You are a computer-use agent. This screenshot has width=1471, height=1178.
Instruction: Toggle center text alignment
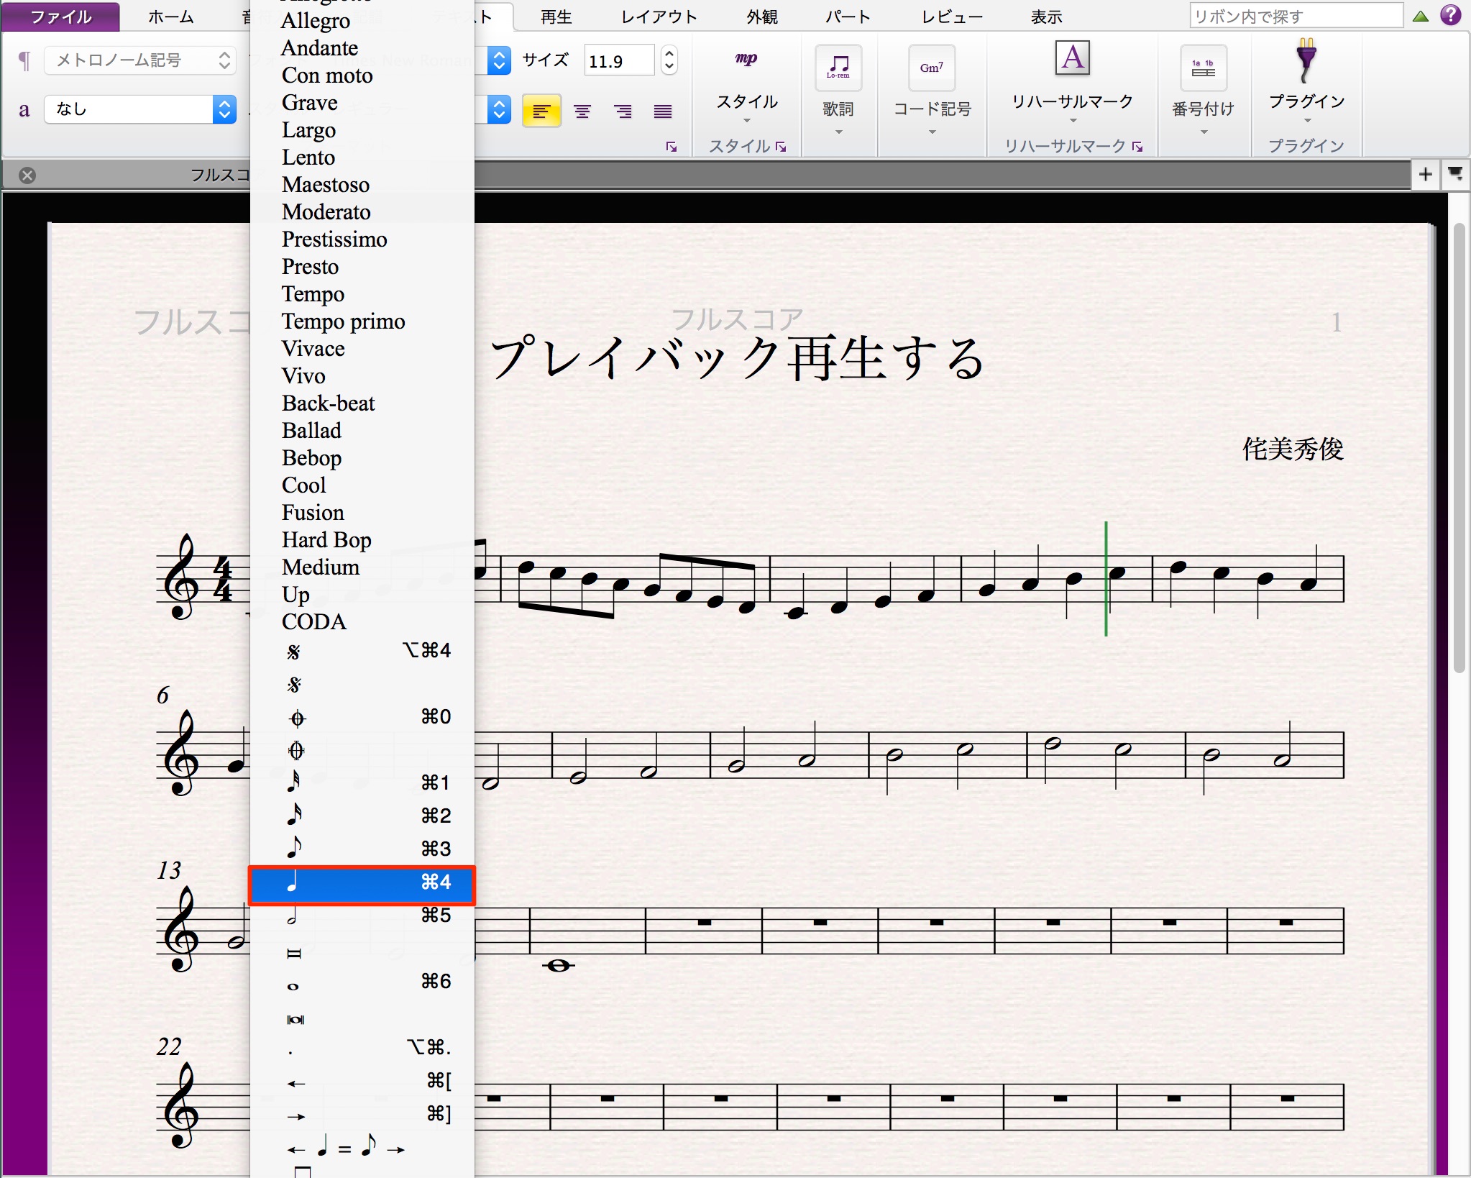click(582, 111)
